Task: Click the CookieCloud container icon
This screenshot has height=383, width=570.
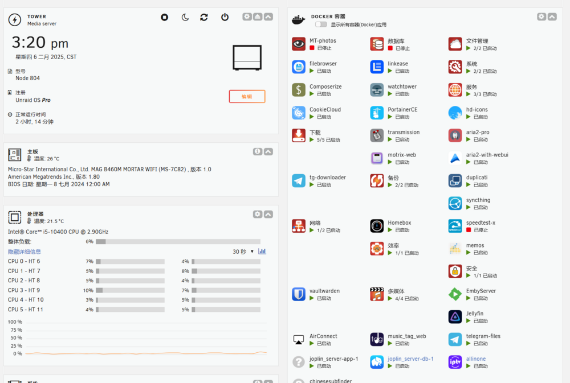Action: [x=299, y=113]
